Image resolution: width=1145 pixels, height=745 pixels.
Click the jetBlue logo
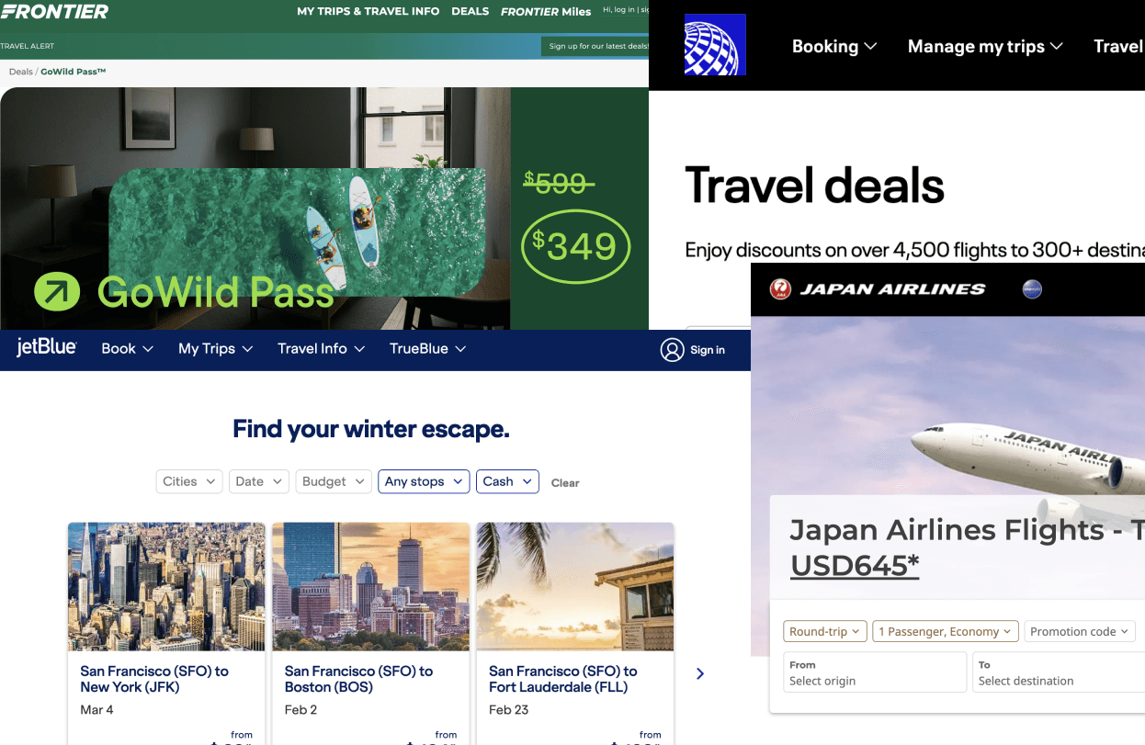point(46,348)
